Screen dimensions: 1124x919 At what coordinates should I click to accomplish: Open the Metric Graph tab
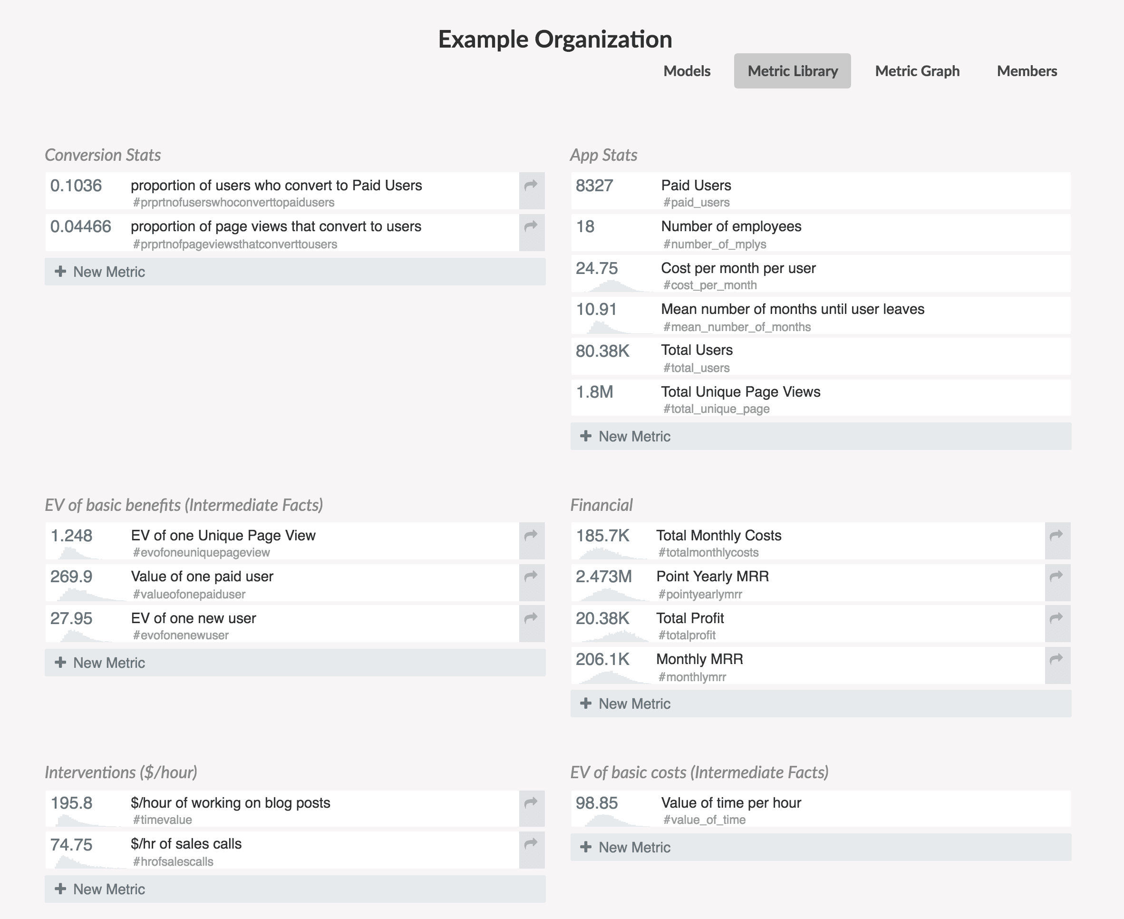[x=917, y=71]
